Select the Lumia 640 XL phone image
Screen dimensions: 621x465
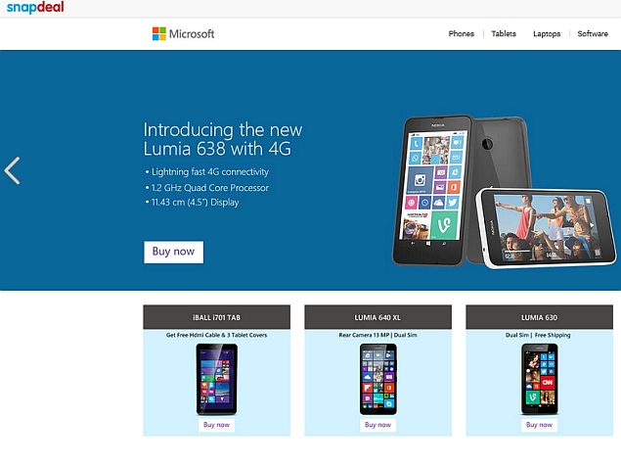pyautogui.click(x=378, y=379)
